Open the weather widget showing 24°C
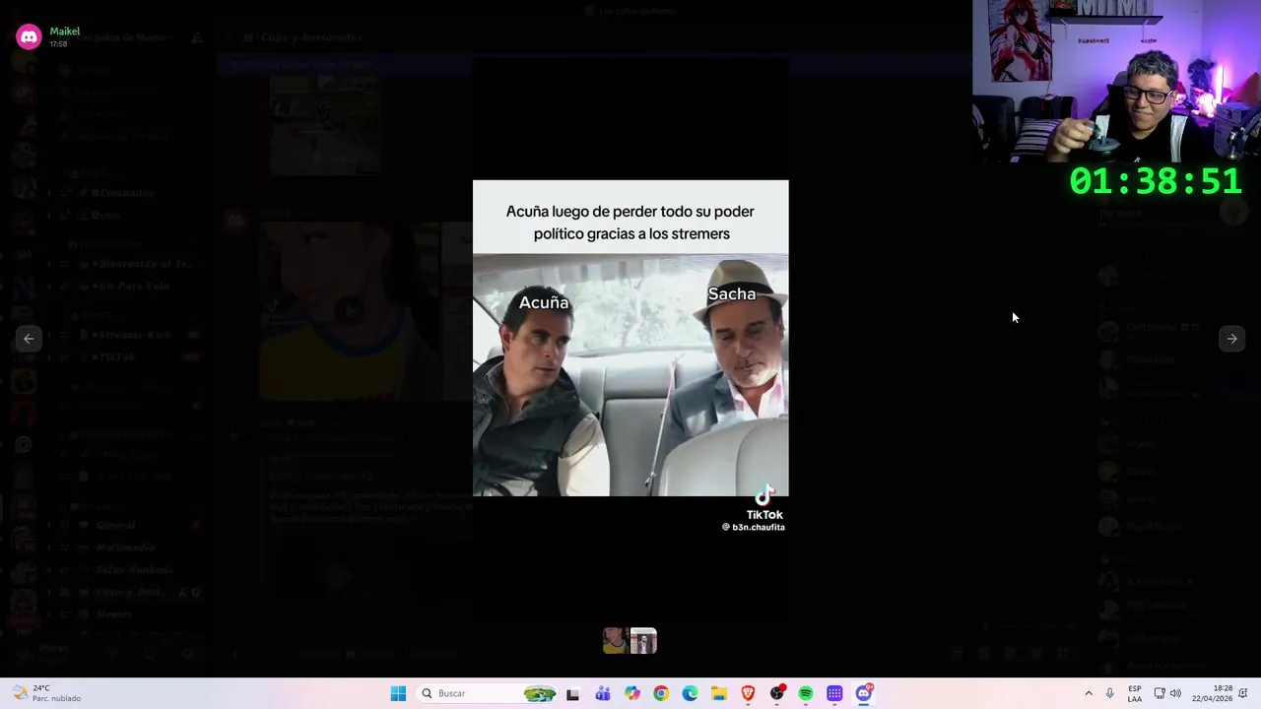The image size is (1261, 709). point(47,693)
